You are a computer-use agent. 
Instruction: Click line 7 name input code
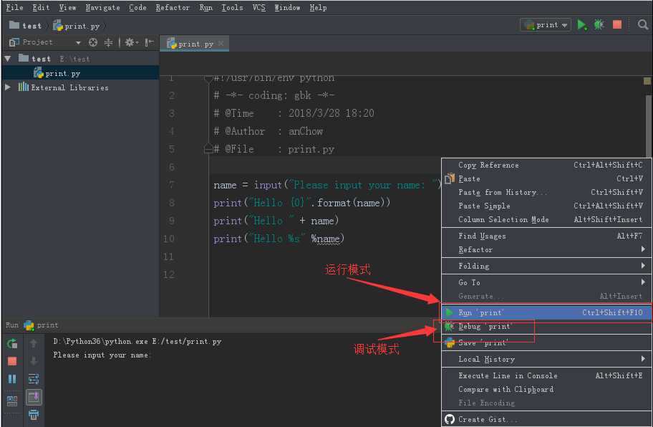point(326,185)
